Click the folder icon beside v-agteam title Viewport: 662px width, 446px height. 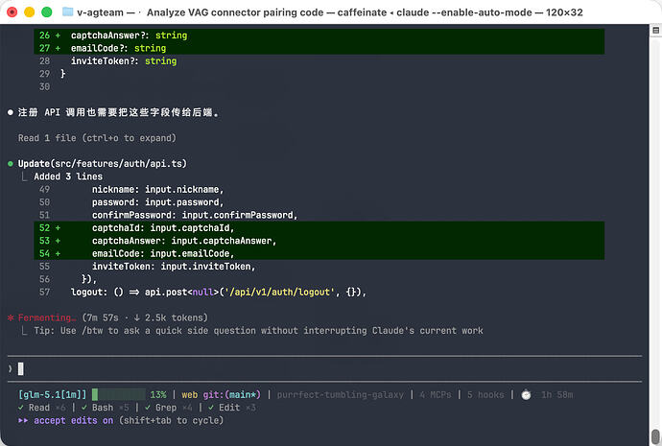coord(67,12)
